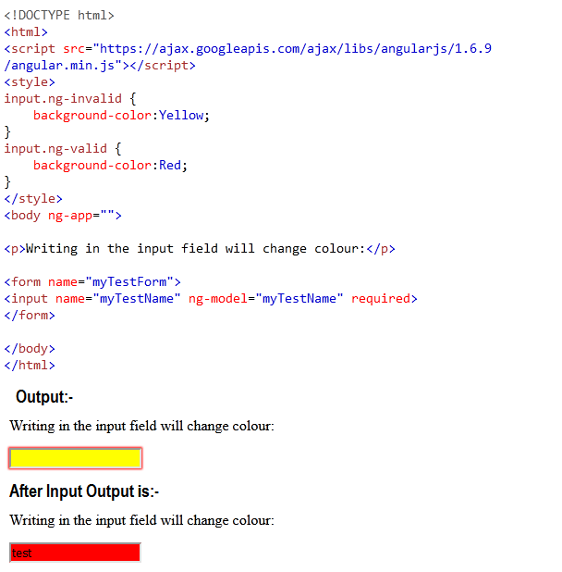
Task: Click the '<p>Writing in the input field' code line
Action: [x=200, y=249]
